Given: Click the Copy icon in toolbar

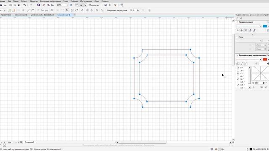Looking at the screenshot, I should point(15,5).
